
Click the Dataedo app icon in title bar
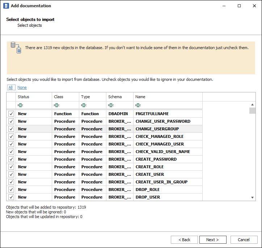pyautogui.click(x=6, y=6)
